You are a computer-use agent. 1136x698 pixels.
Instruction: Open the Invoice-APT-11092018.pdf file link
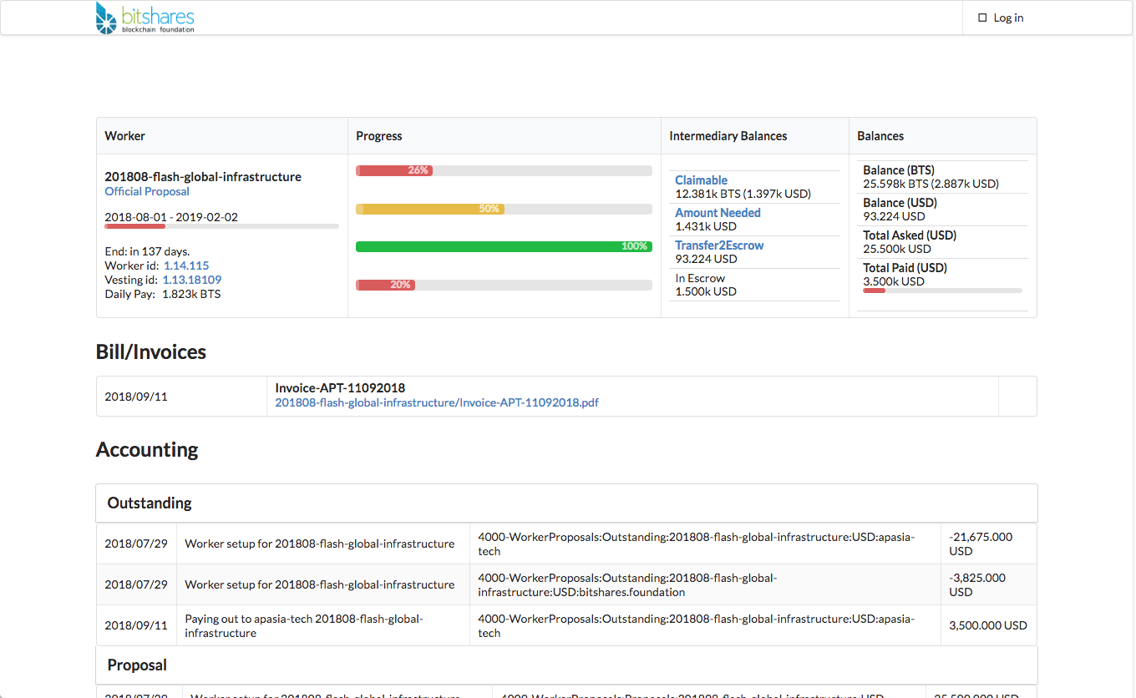[437, 402]
